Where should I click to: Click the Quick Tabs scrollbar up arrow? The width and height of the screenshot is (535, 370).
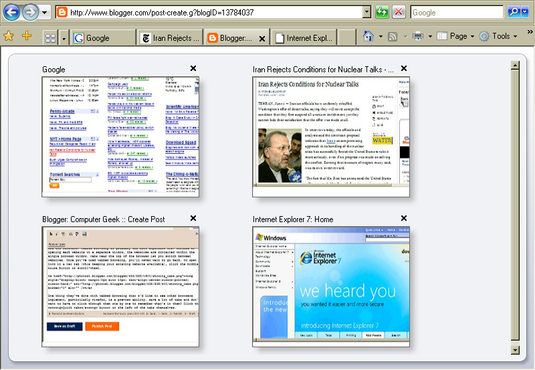click(515, 65)
